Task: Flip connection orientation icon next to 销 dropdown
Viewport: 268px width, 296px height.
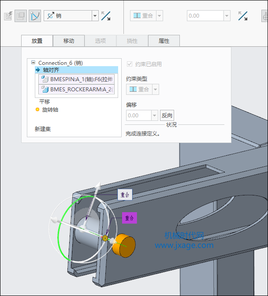Action: [x=106, y=16]
